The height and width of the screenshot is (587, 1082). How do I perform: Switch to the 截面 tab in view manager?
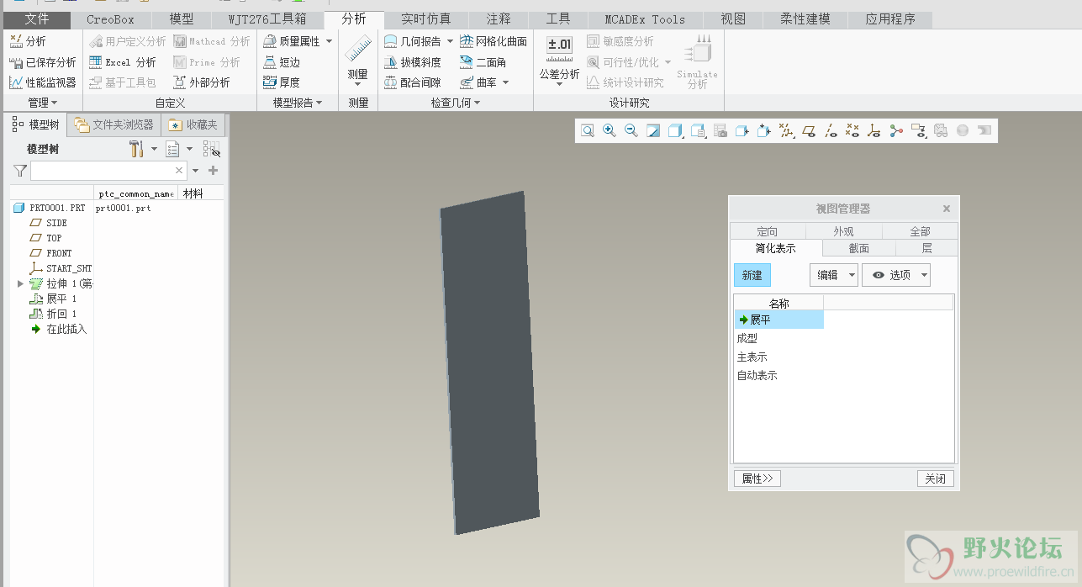point(858,248)
